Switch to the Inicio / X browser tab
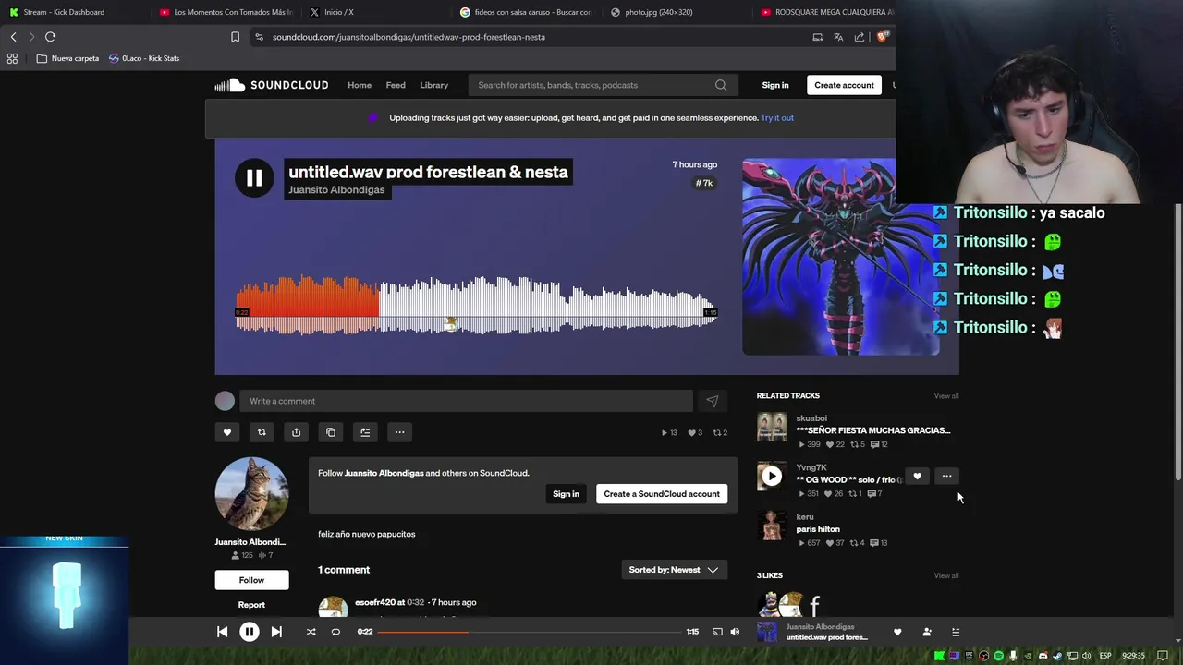The height and width of the screenshot is (665, 1183). (x=338, y=12)
